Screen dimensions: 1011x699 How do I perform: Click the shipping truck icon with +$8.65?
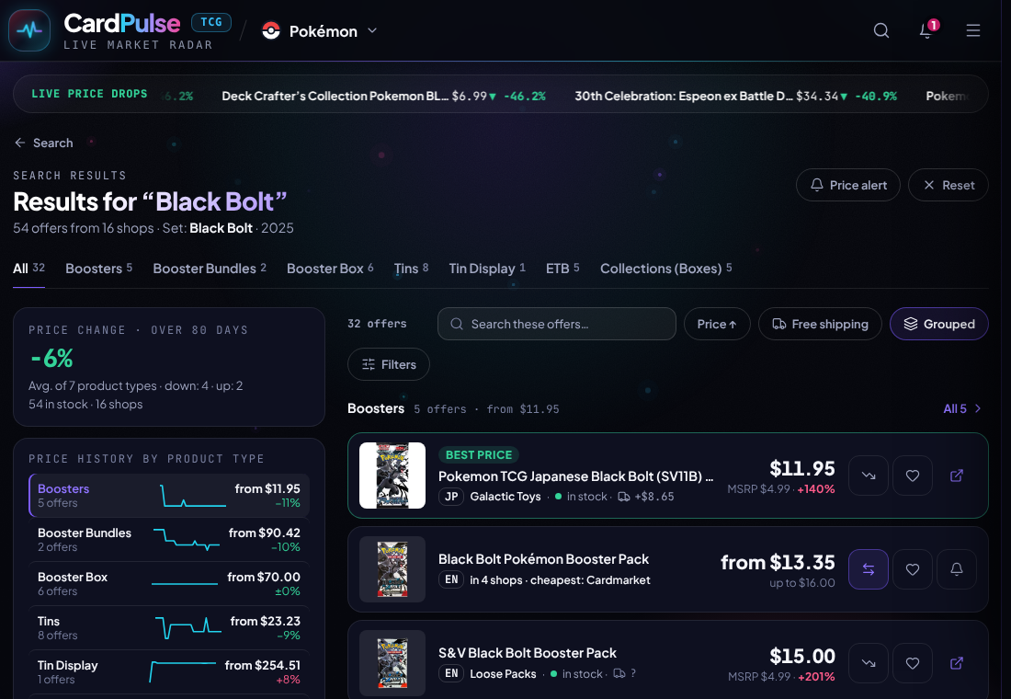624,497
